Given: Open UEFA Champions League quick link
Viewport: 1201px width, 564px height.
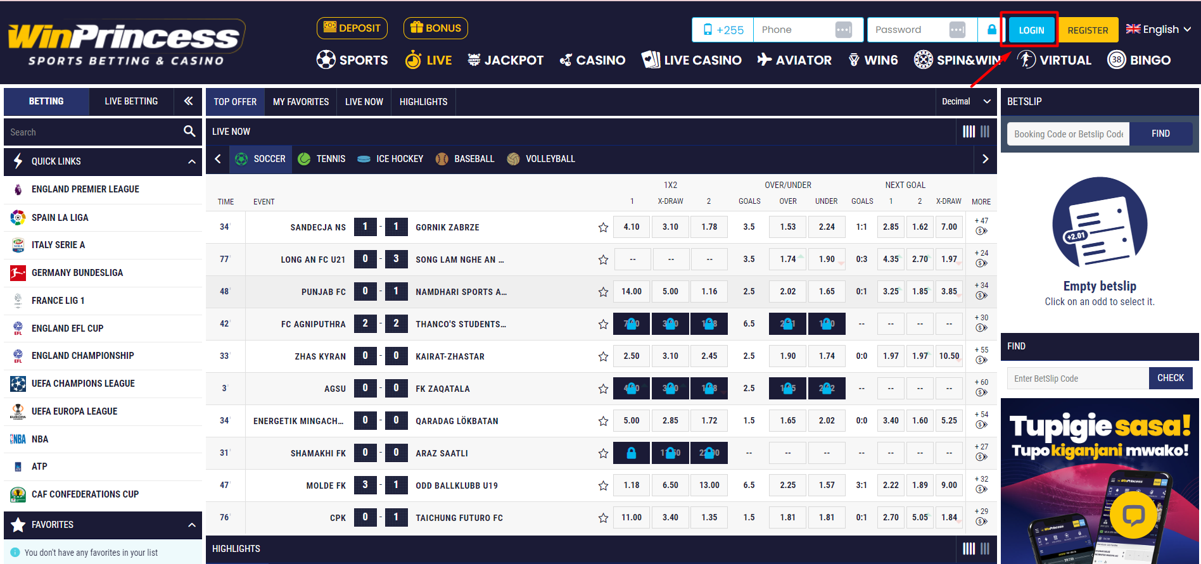Looking at the screenshot, I should point(103,384).
